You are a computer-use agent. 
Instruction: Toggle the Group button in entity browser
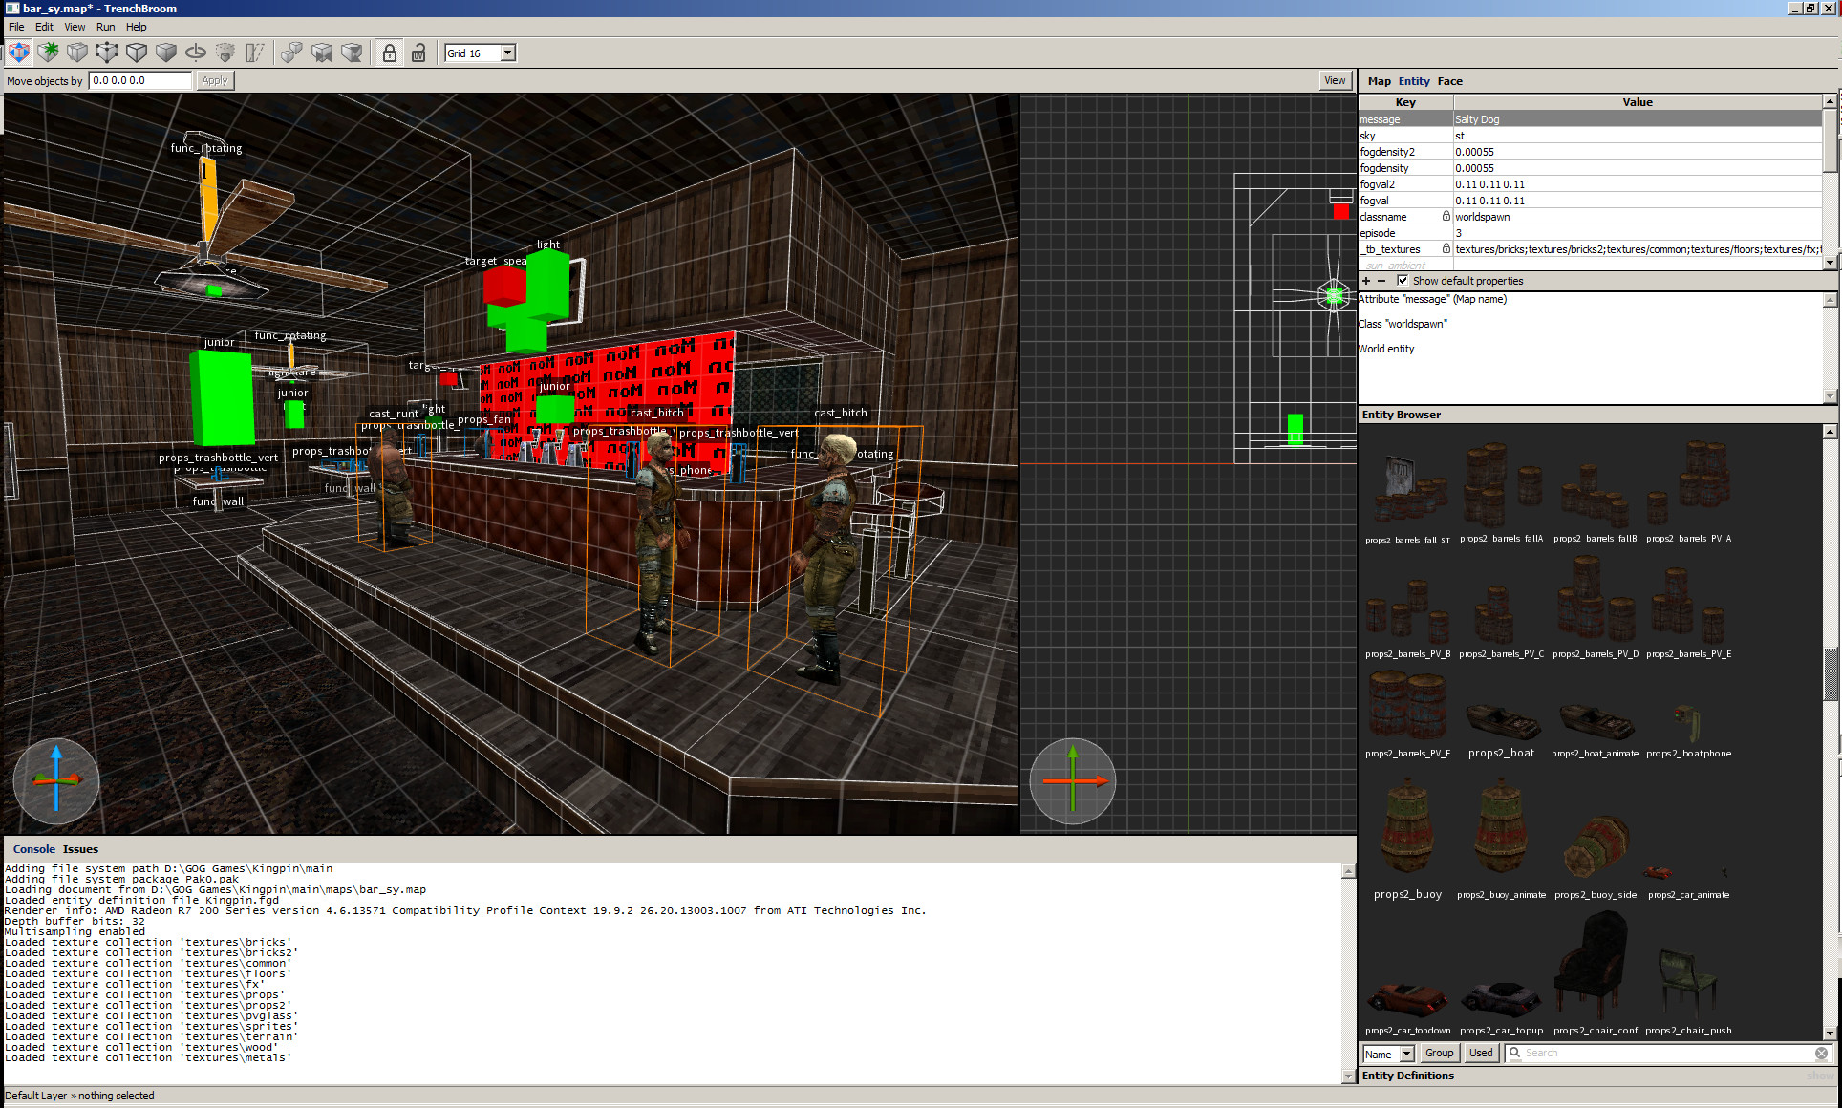point(1439,1053)
